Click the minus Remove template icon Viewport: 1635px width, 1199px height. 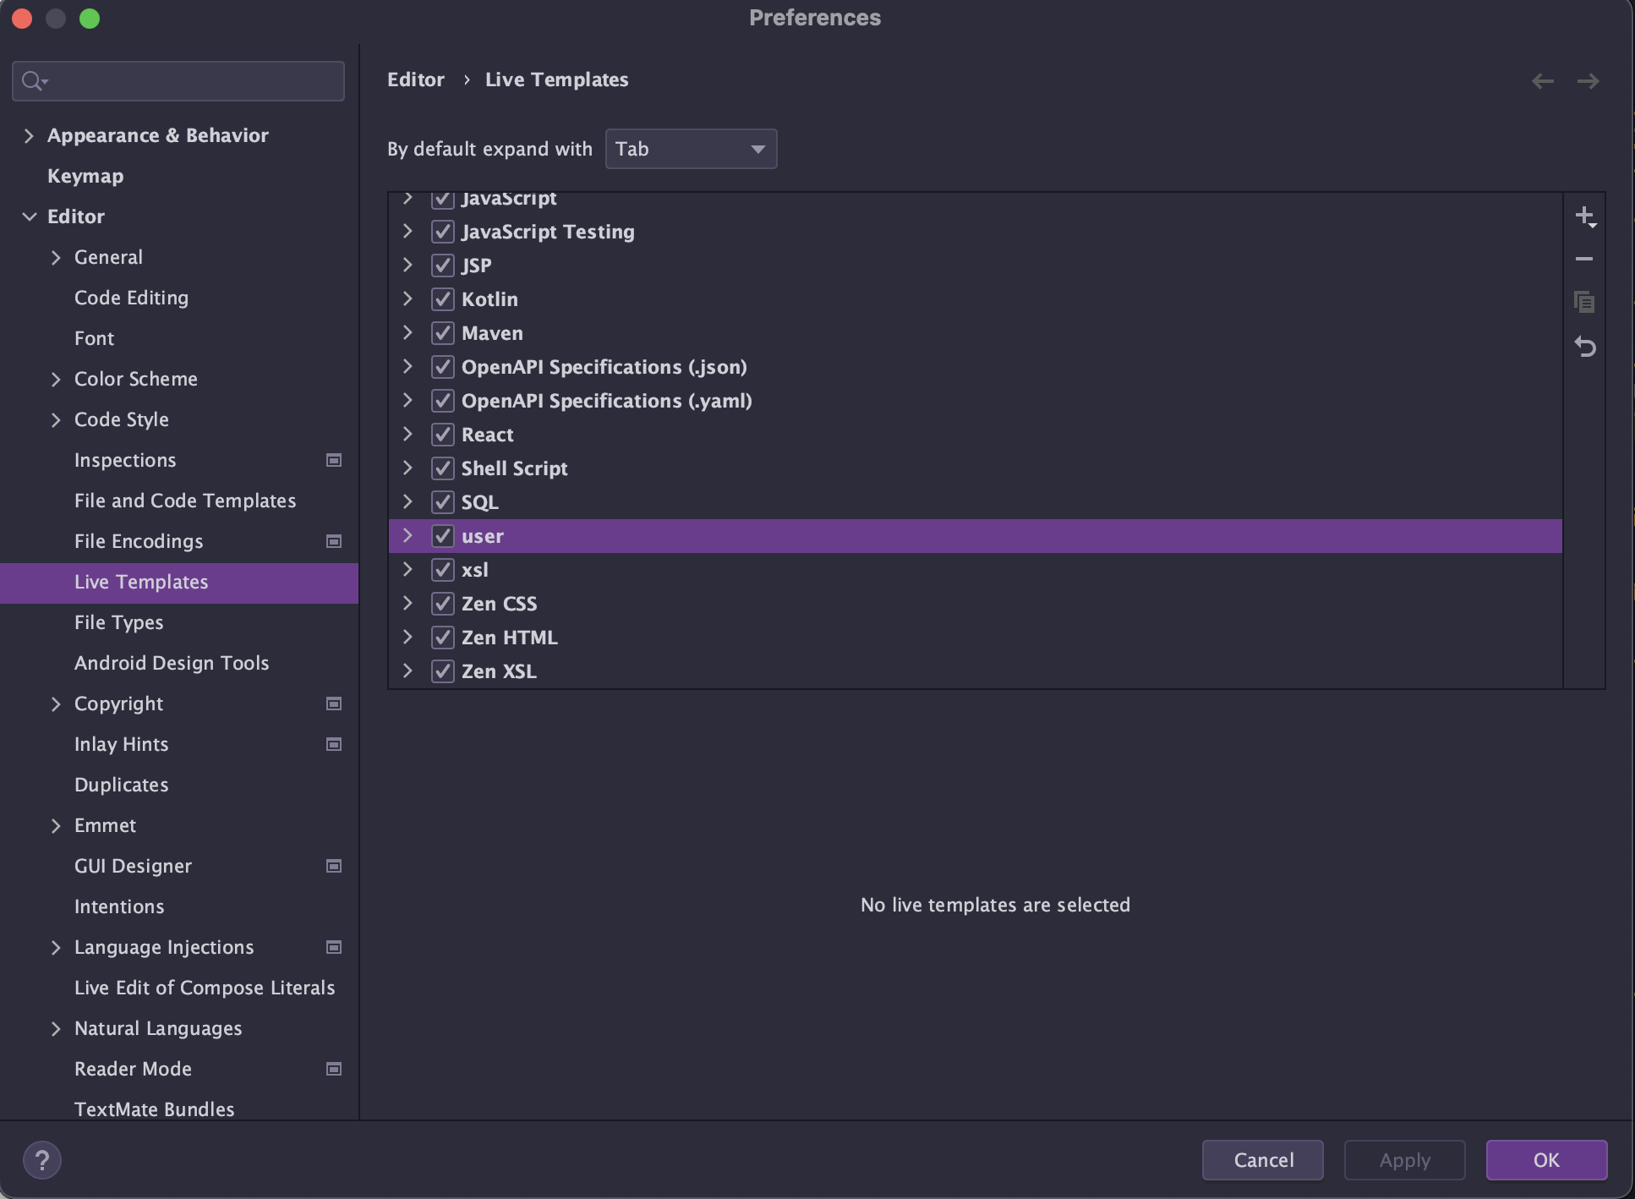1584,259
